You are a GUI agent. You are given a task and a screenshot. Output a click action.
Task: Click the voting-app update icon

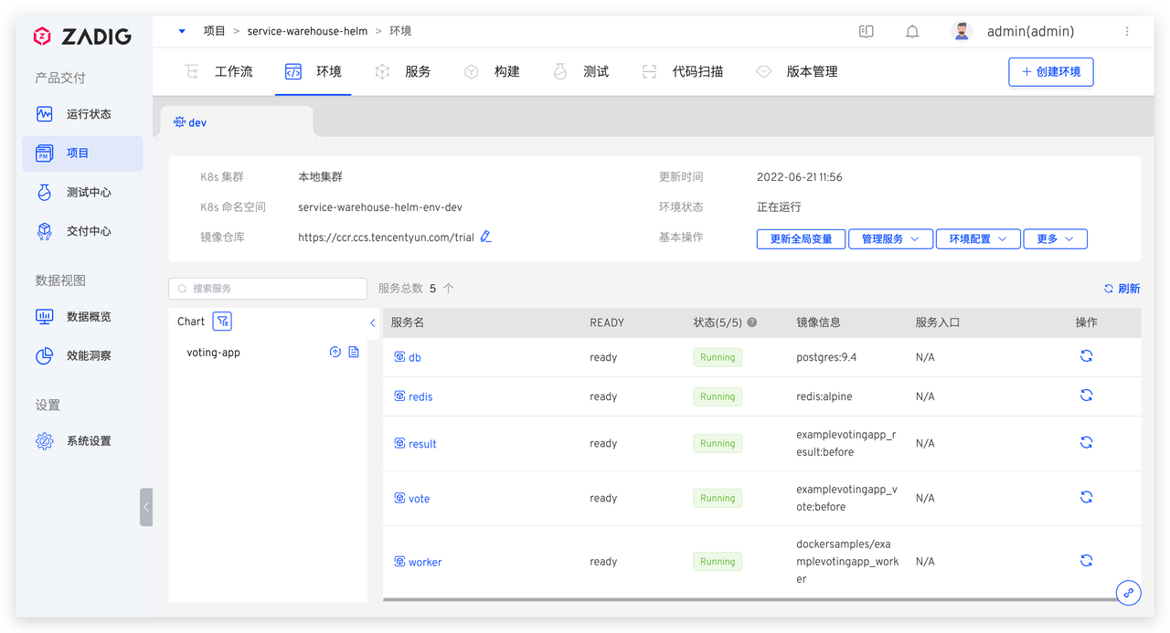335,353
